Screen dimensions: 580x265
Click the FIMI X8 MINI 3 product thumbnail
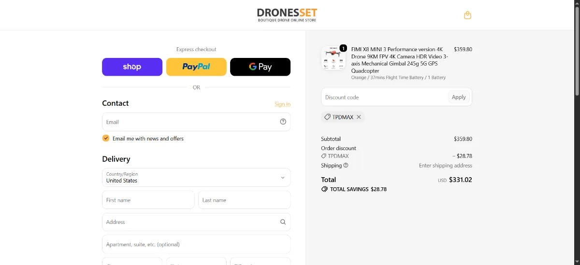pyautogui.click(x=333, y=58)
